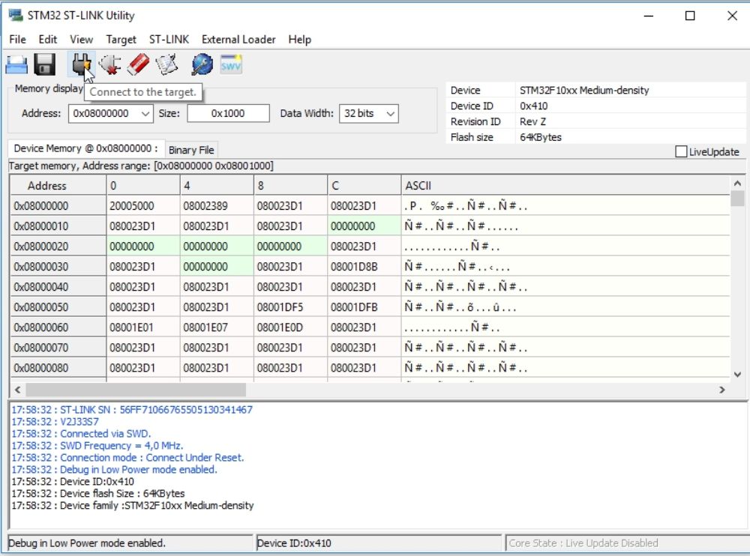Open the Target menu
The image size is (750, 556).
point(121,39)
